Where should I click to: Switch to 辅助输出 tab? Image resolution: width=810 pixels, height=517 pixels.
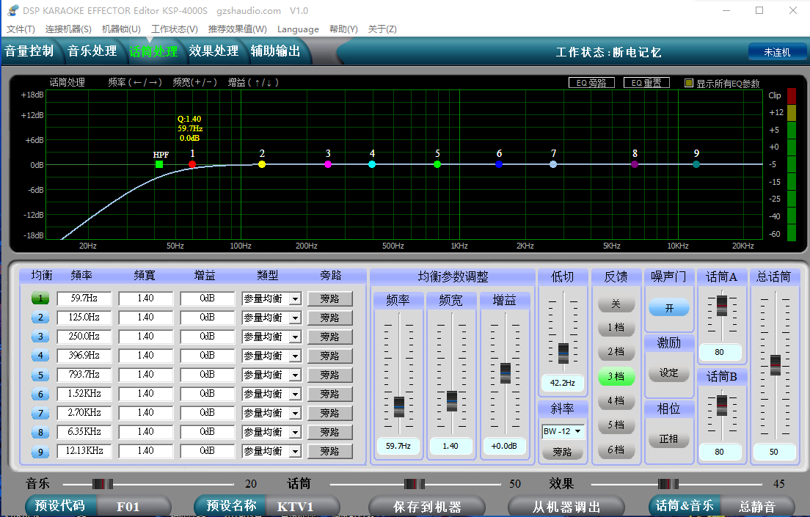coord(275,51)
